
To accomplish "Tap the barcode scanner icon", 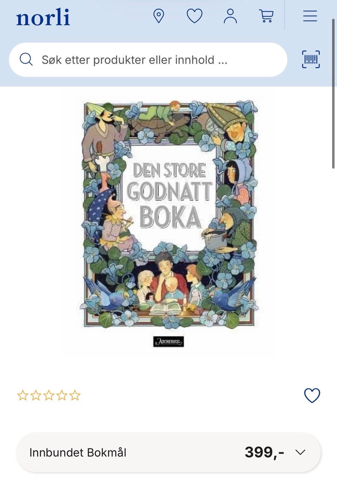I will tap(311, 59).
